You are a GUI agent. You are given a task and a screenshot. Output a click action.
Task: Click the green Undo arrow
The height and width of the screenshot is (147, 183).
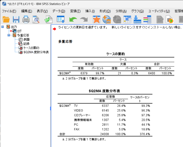click(x=73, y=20)
